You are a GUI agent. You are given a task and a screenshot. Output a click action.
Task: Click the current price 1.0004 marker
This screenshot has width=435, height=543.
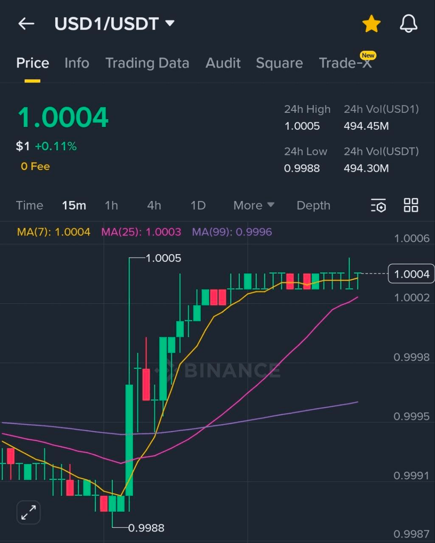[x=410, y=274]
